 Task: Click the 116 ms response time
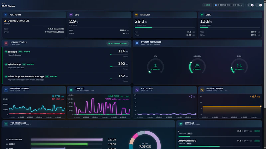123,51
